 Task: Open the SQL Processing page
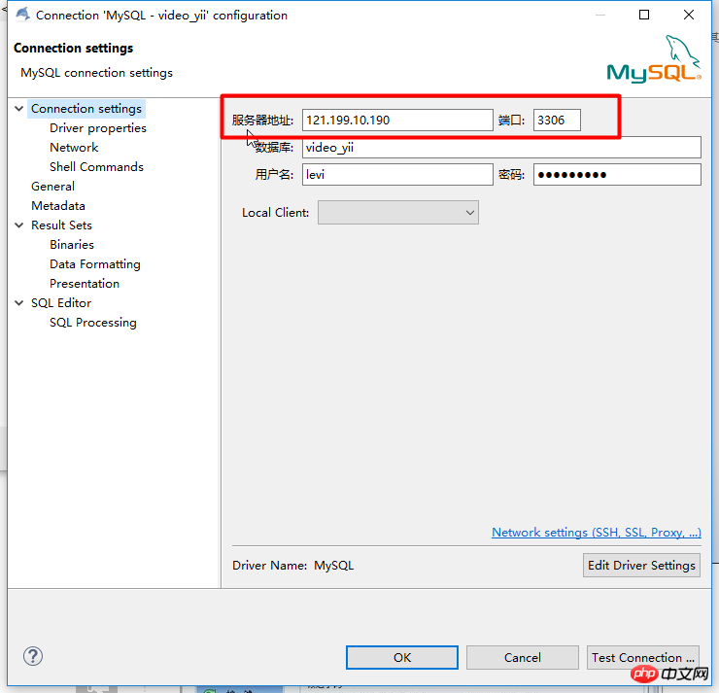click(93, 323)
